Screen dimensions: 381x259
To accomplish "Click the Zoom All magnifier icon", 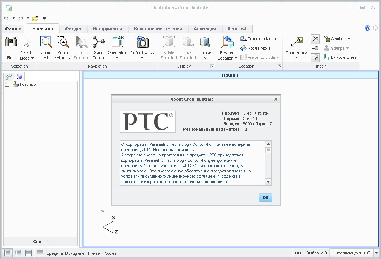I will coord(46,42).
